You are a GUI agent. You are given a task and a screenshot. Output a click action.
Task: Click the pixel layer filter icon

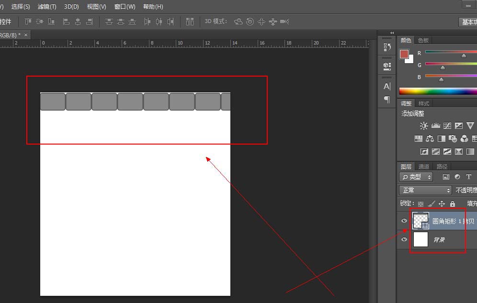pyautogui.click(x=446, y=177)
